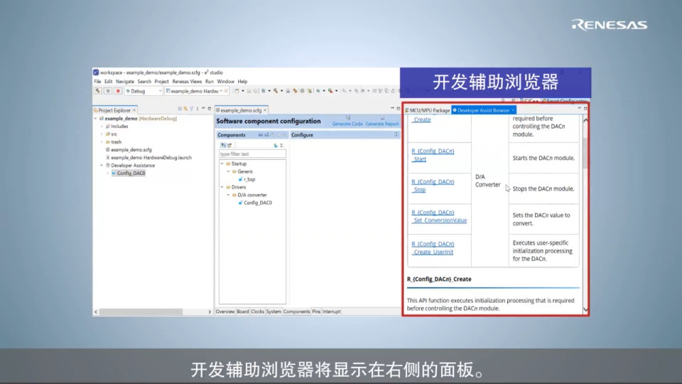Screen dimensions: 682x384
Task: Close the Developer Assist Browser tab
Action: [513, 111]
